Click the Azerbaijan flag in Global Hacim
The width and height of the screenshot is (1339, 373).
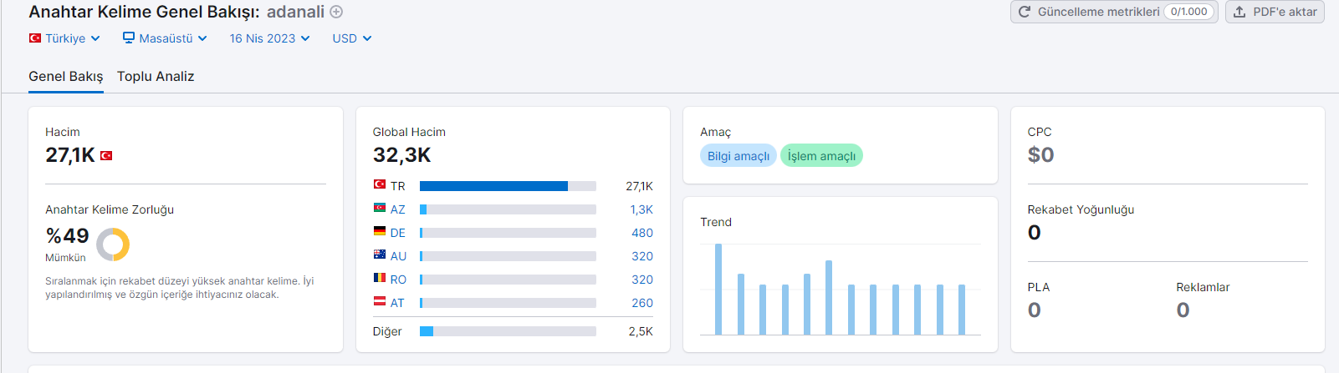coord(380,208)
